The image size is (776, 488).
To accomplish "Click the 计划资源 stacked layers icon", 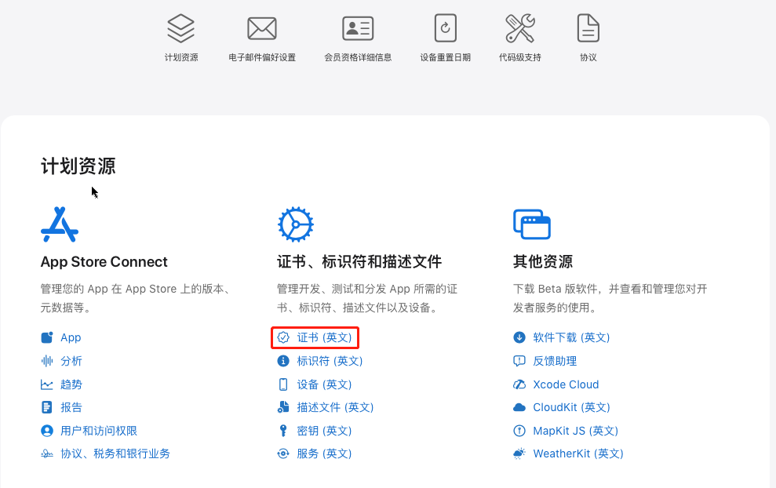I will coord(181,29).
